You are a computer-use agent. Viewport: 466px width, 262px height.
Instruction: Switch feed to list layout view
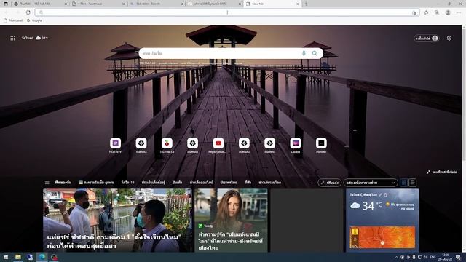(412, 183)
